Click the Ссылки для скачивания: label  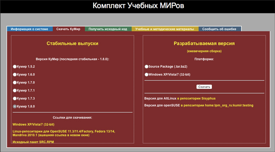(x=72, y=118)
